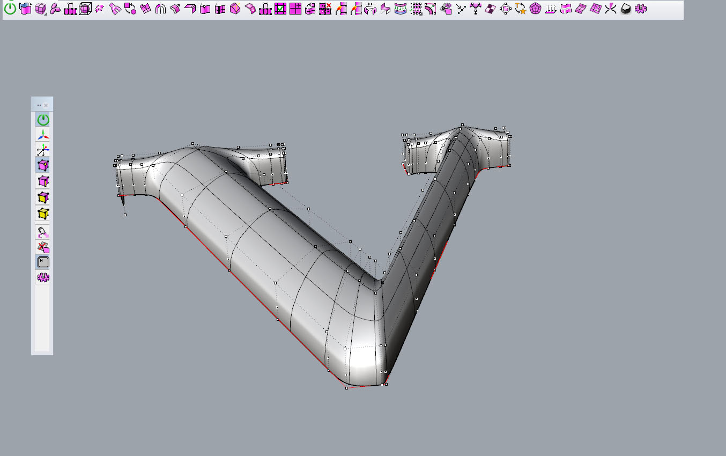Toggle the wireframe cube with sphere icon
Viewport: 726px width, 456px height.
[85, 9]
